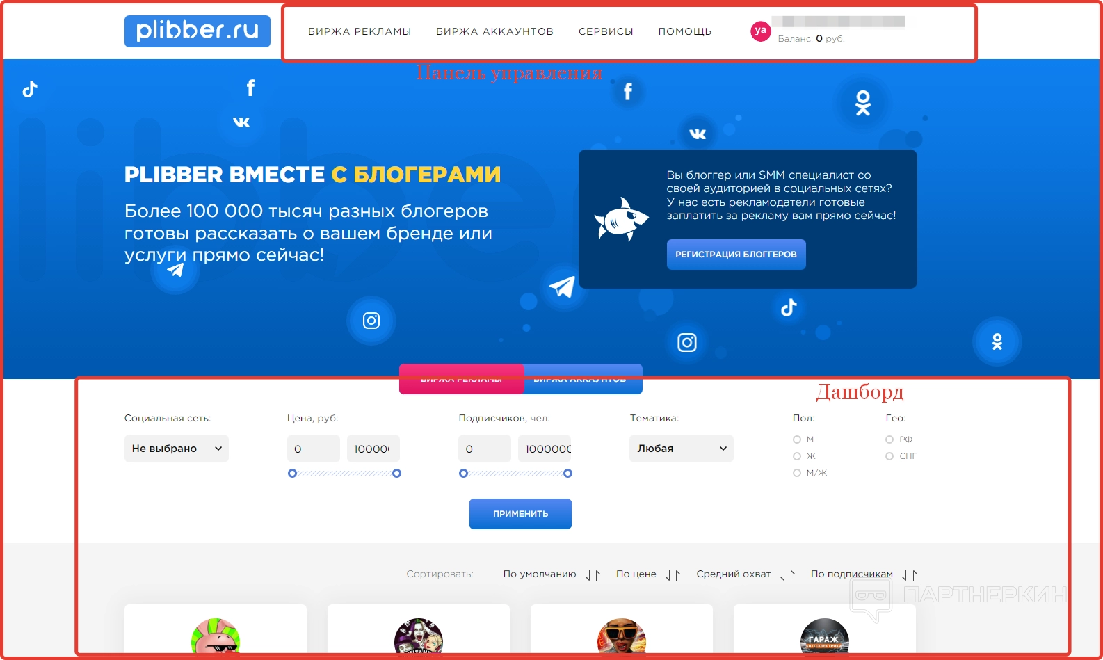Click the minimum handle of the price slider
This screenshot has height=660, width=1103.
292,474
